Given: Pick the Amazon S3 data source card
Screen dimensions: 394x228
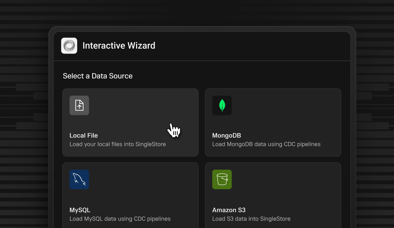Looking at the screenshot, I should coord(273,195).
